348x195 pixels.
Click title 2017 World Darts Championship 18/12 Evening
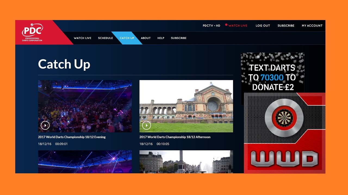point(72,137)
